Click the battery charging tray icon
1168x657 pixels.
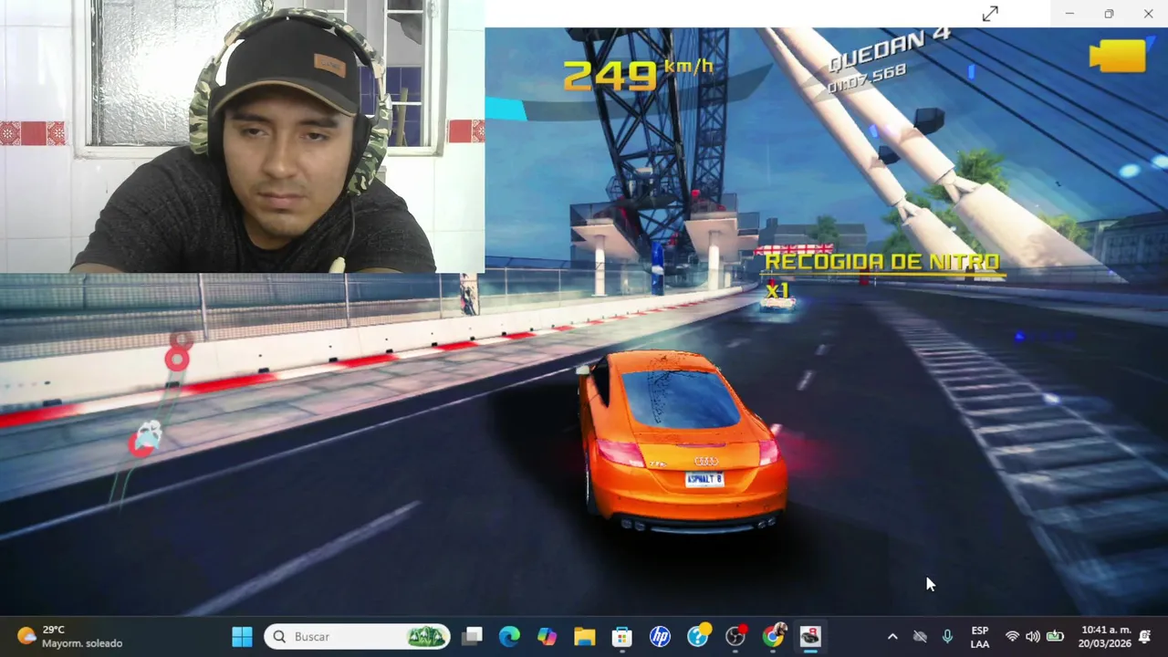coord(1055,637)
